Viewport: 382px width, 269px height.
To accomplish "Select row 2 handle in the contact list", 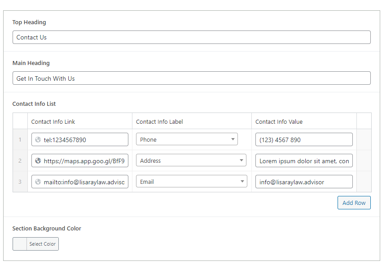I will 20,161.
